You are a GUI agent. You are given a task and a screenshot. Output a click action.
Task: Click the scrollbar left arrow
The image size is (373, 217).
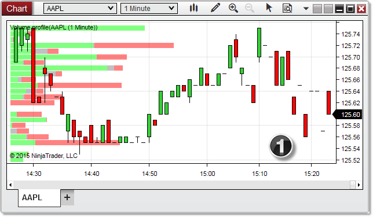pyautogui.click(x=10, y=185)
